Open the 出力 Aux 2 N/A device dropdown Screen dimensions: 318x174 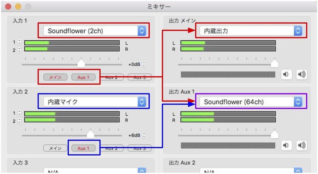coord(251,171)
